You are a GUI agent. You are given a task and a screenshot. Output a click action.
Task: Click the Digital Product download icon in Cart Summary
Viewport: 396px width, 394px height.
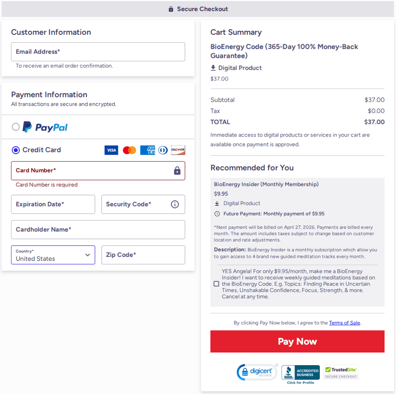coord(213,68)
